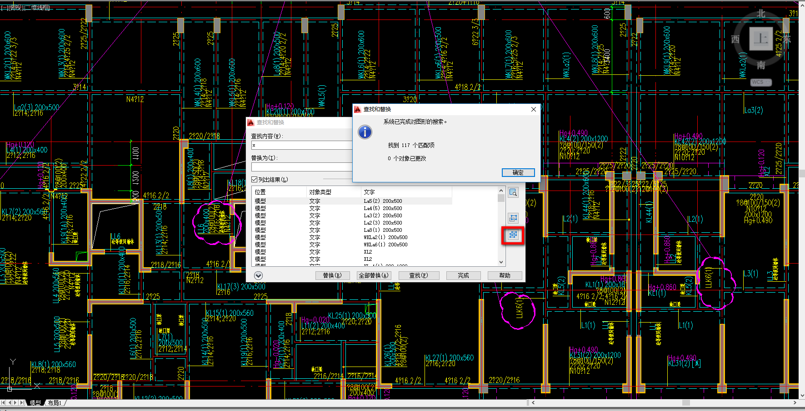This screenshot has width=805, height=411.
Task: Click the 帮助 button
Action: point(505,275)
